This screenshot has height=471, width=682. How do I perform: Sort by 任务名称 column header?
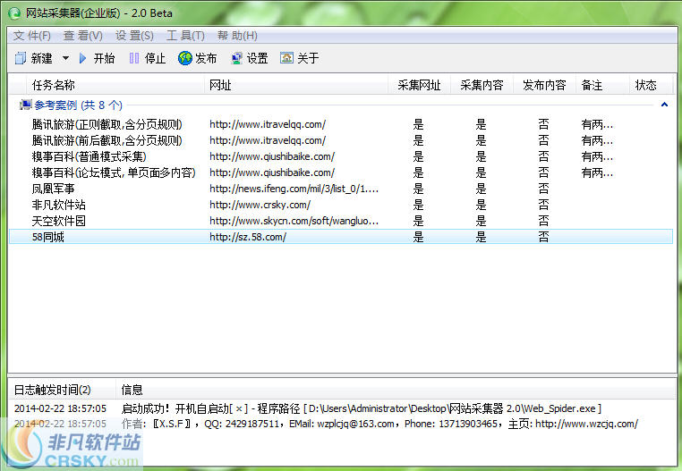[115, 85]
